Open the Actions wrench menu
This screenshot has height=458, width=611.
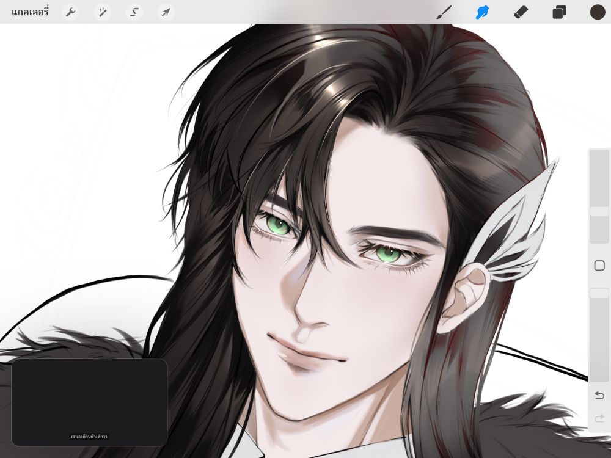coord(70,12)
